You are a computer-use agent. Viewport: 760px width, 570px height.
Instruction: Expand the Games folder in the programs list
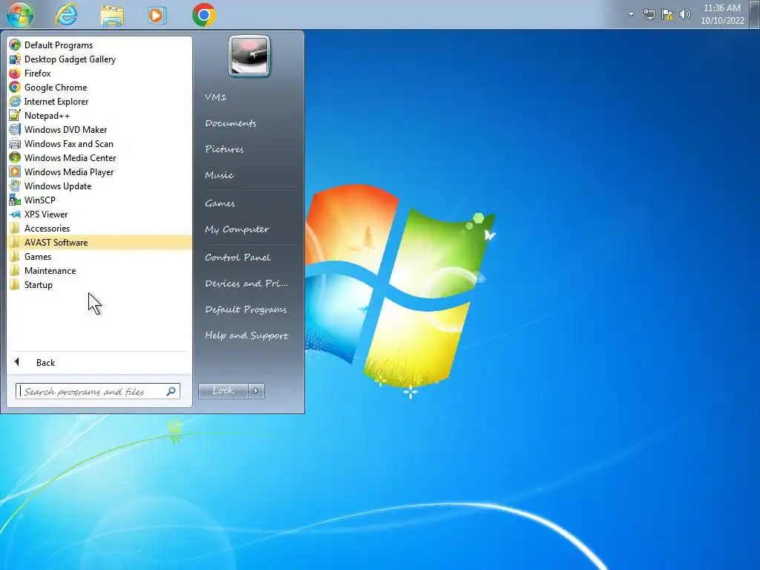(x=99, y=256)
